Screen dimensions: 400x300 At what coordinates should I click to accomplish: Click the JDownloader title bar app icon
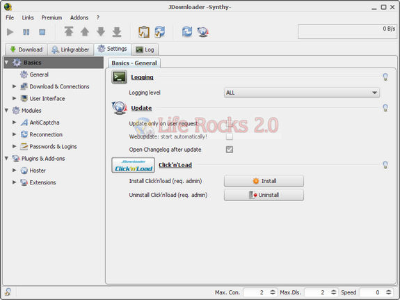pyautogui.click(x=8, y=7)
